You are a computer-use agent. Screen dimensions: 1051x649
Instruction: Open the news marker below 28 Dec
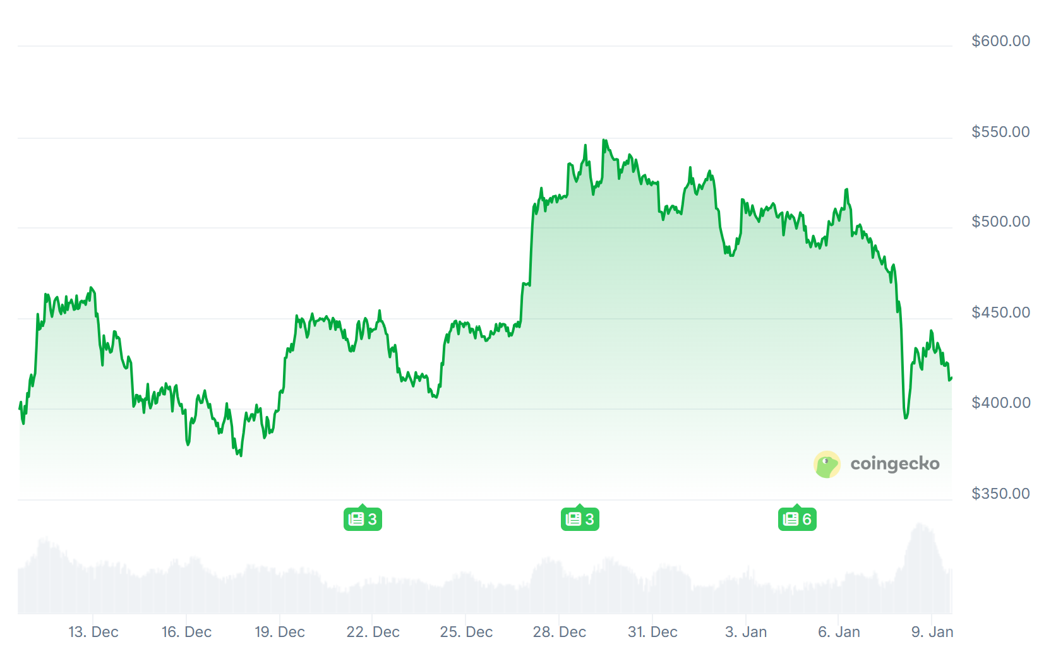580,519
